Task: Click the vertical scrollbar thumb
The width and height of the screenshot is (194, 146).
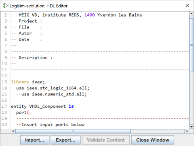Action: click(x=192, y=45)
